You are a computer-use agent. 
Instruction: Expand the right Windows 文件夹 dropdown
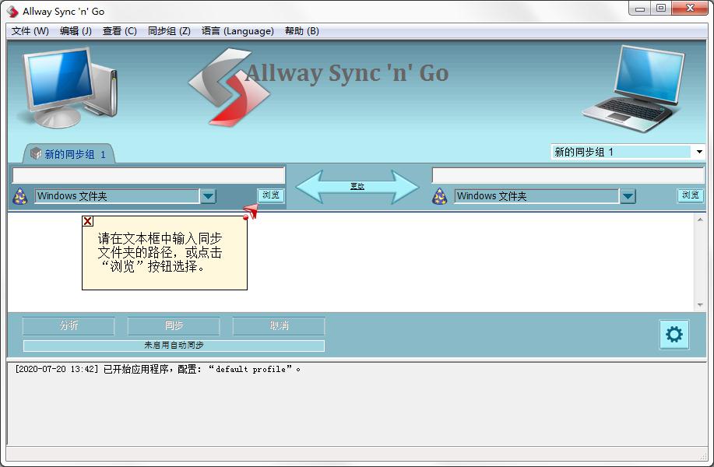(x=628, y=196)
